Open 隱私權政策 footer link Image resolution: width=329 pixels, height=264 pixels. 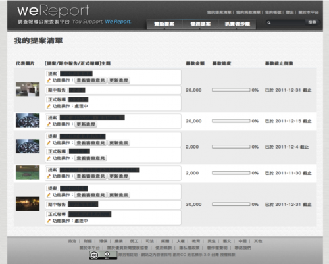[190, 248]
